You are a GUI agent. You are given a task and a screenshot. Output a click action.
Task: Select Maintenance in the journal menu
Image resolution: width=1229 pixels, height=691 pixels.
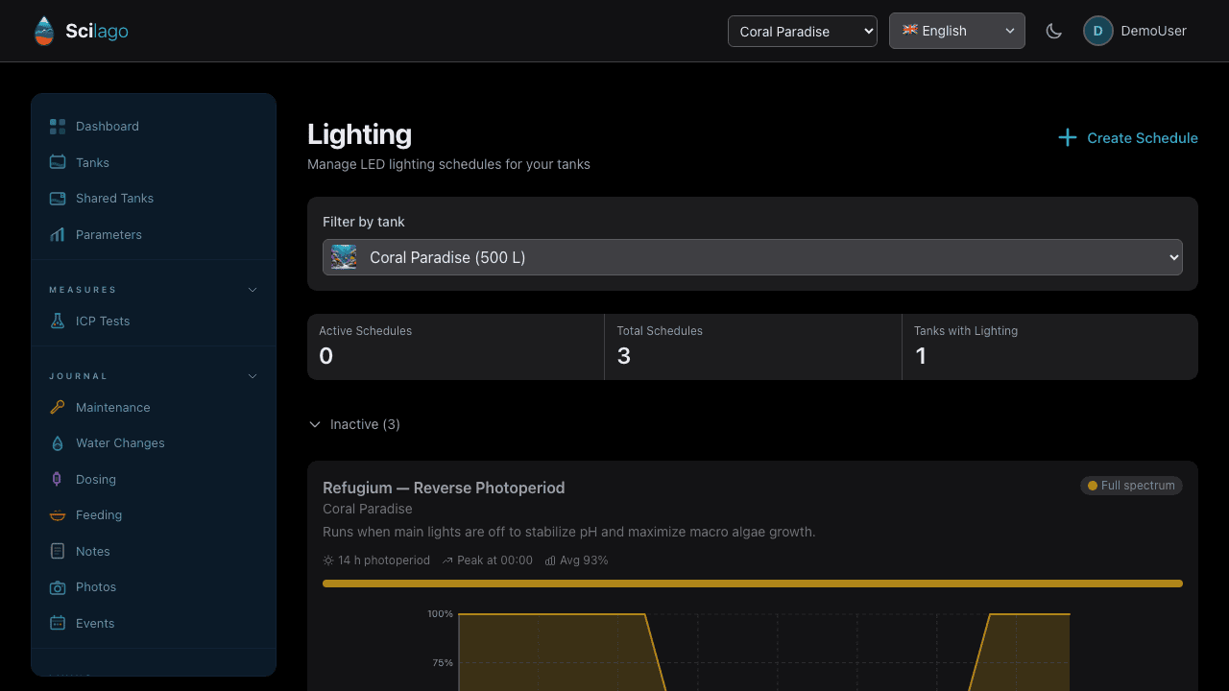click(154, 407)
